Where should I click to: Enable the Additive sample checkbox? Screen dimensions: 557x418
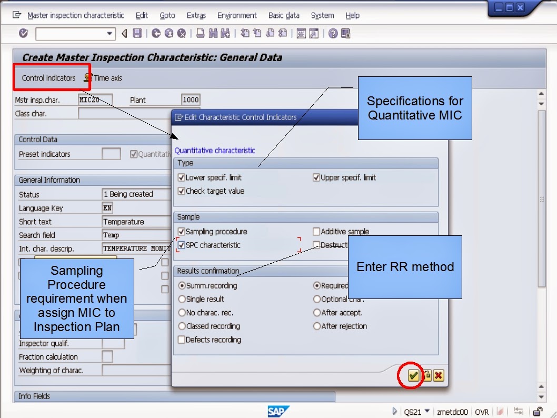click(316, 232)
